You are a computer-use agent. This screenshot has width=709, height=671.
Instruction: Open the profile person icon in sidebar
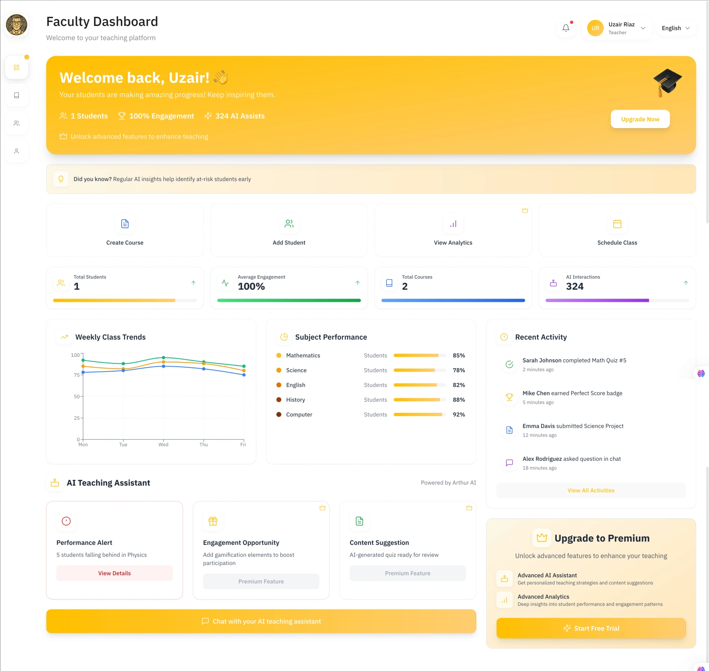(x=16, y=151)
